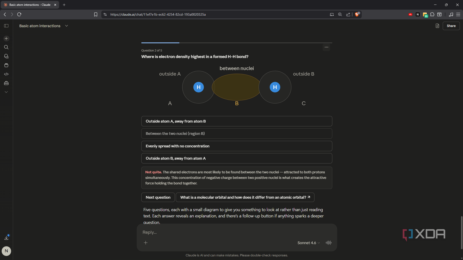
Task: Toggle the left sidebar panel
Action: 6,26
